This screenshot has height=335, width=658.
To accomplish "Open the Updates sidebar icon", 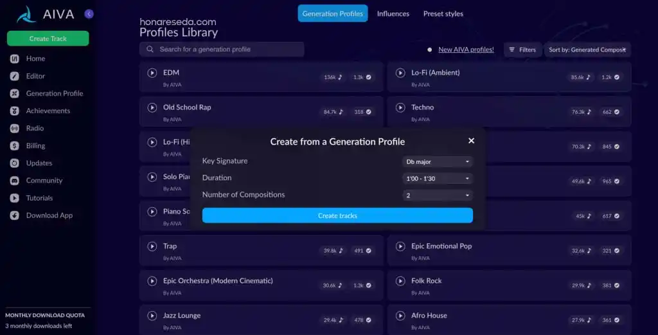I will tap(15, 163).
